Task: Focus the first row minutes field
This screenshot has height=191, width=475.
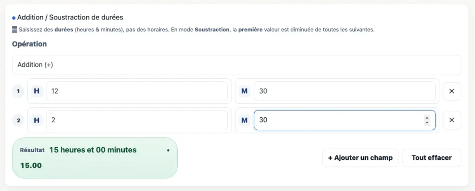Action: (344, 91)
